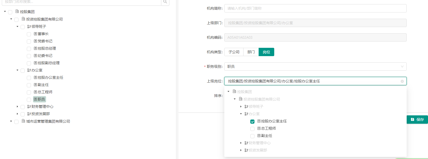
Task: Open the 职务级别 dropdown
Action: click(x=315, y=67)
